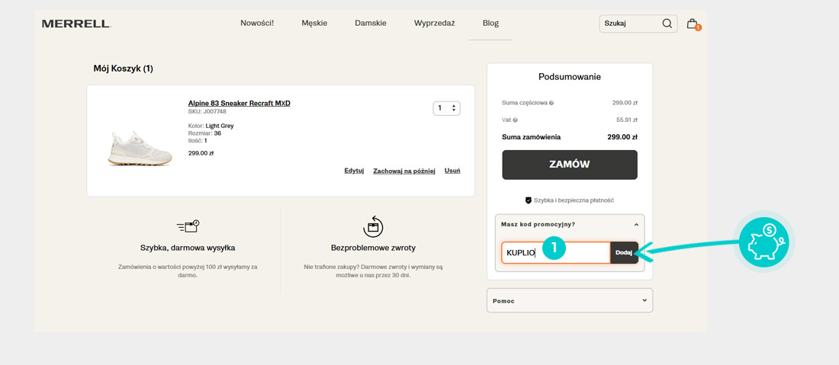Click the Kolor: Light Grey text

coord(211,126)
